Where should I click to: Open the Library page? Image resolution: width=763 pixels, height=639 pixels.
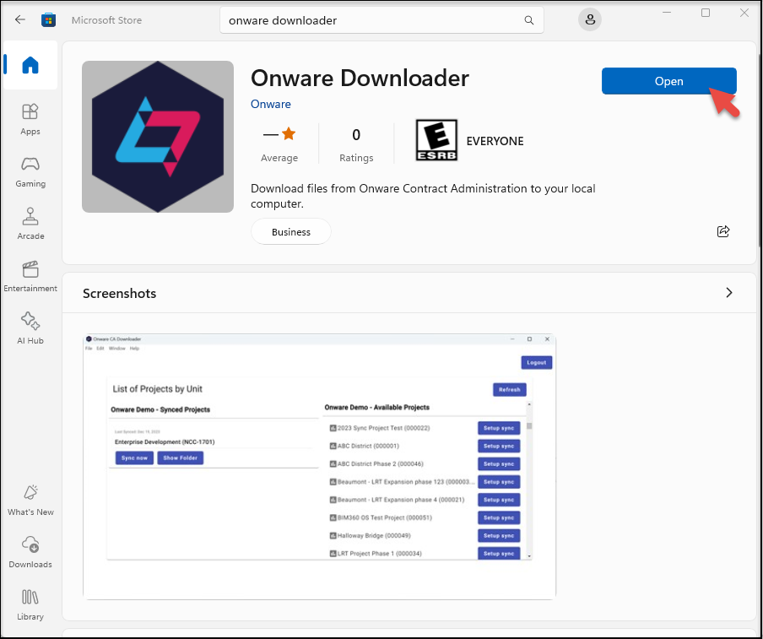point(30,604)
